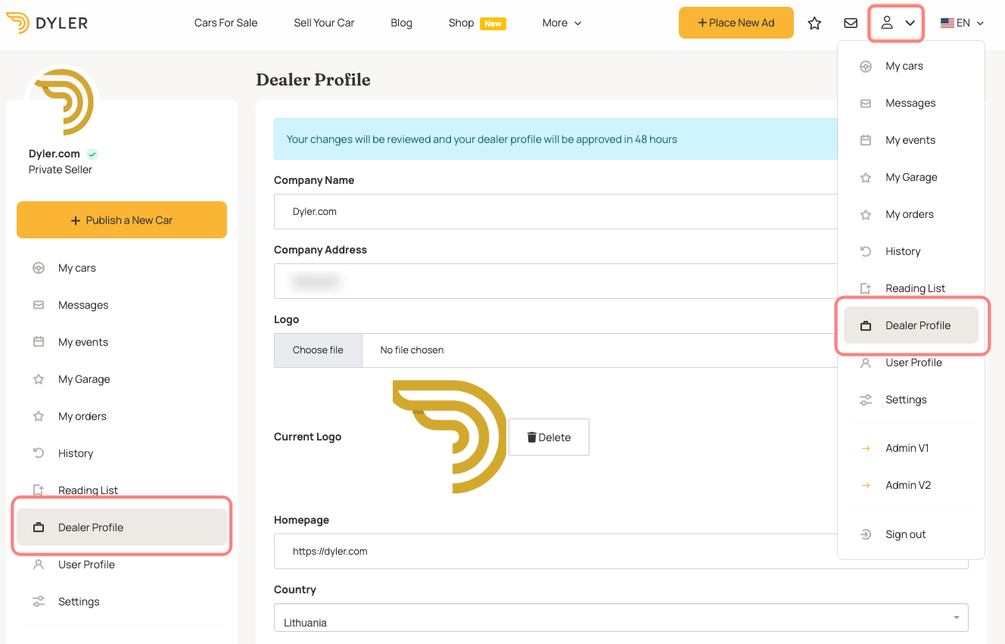Click briefcase icon in dropdown Dealer Profile row

(866, 325)
